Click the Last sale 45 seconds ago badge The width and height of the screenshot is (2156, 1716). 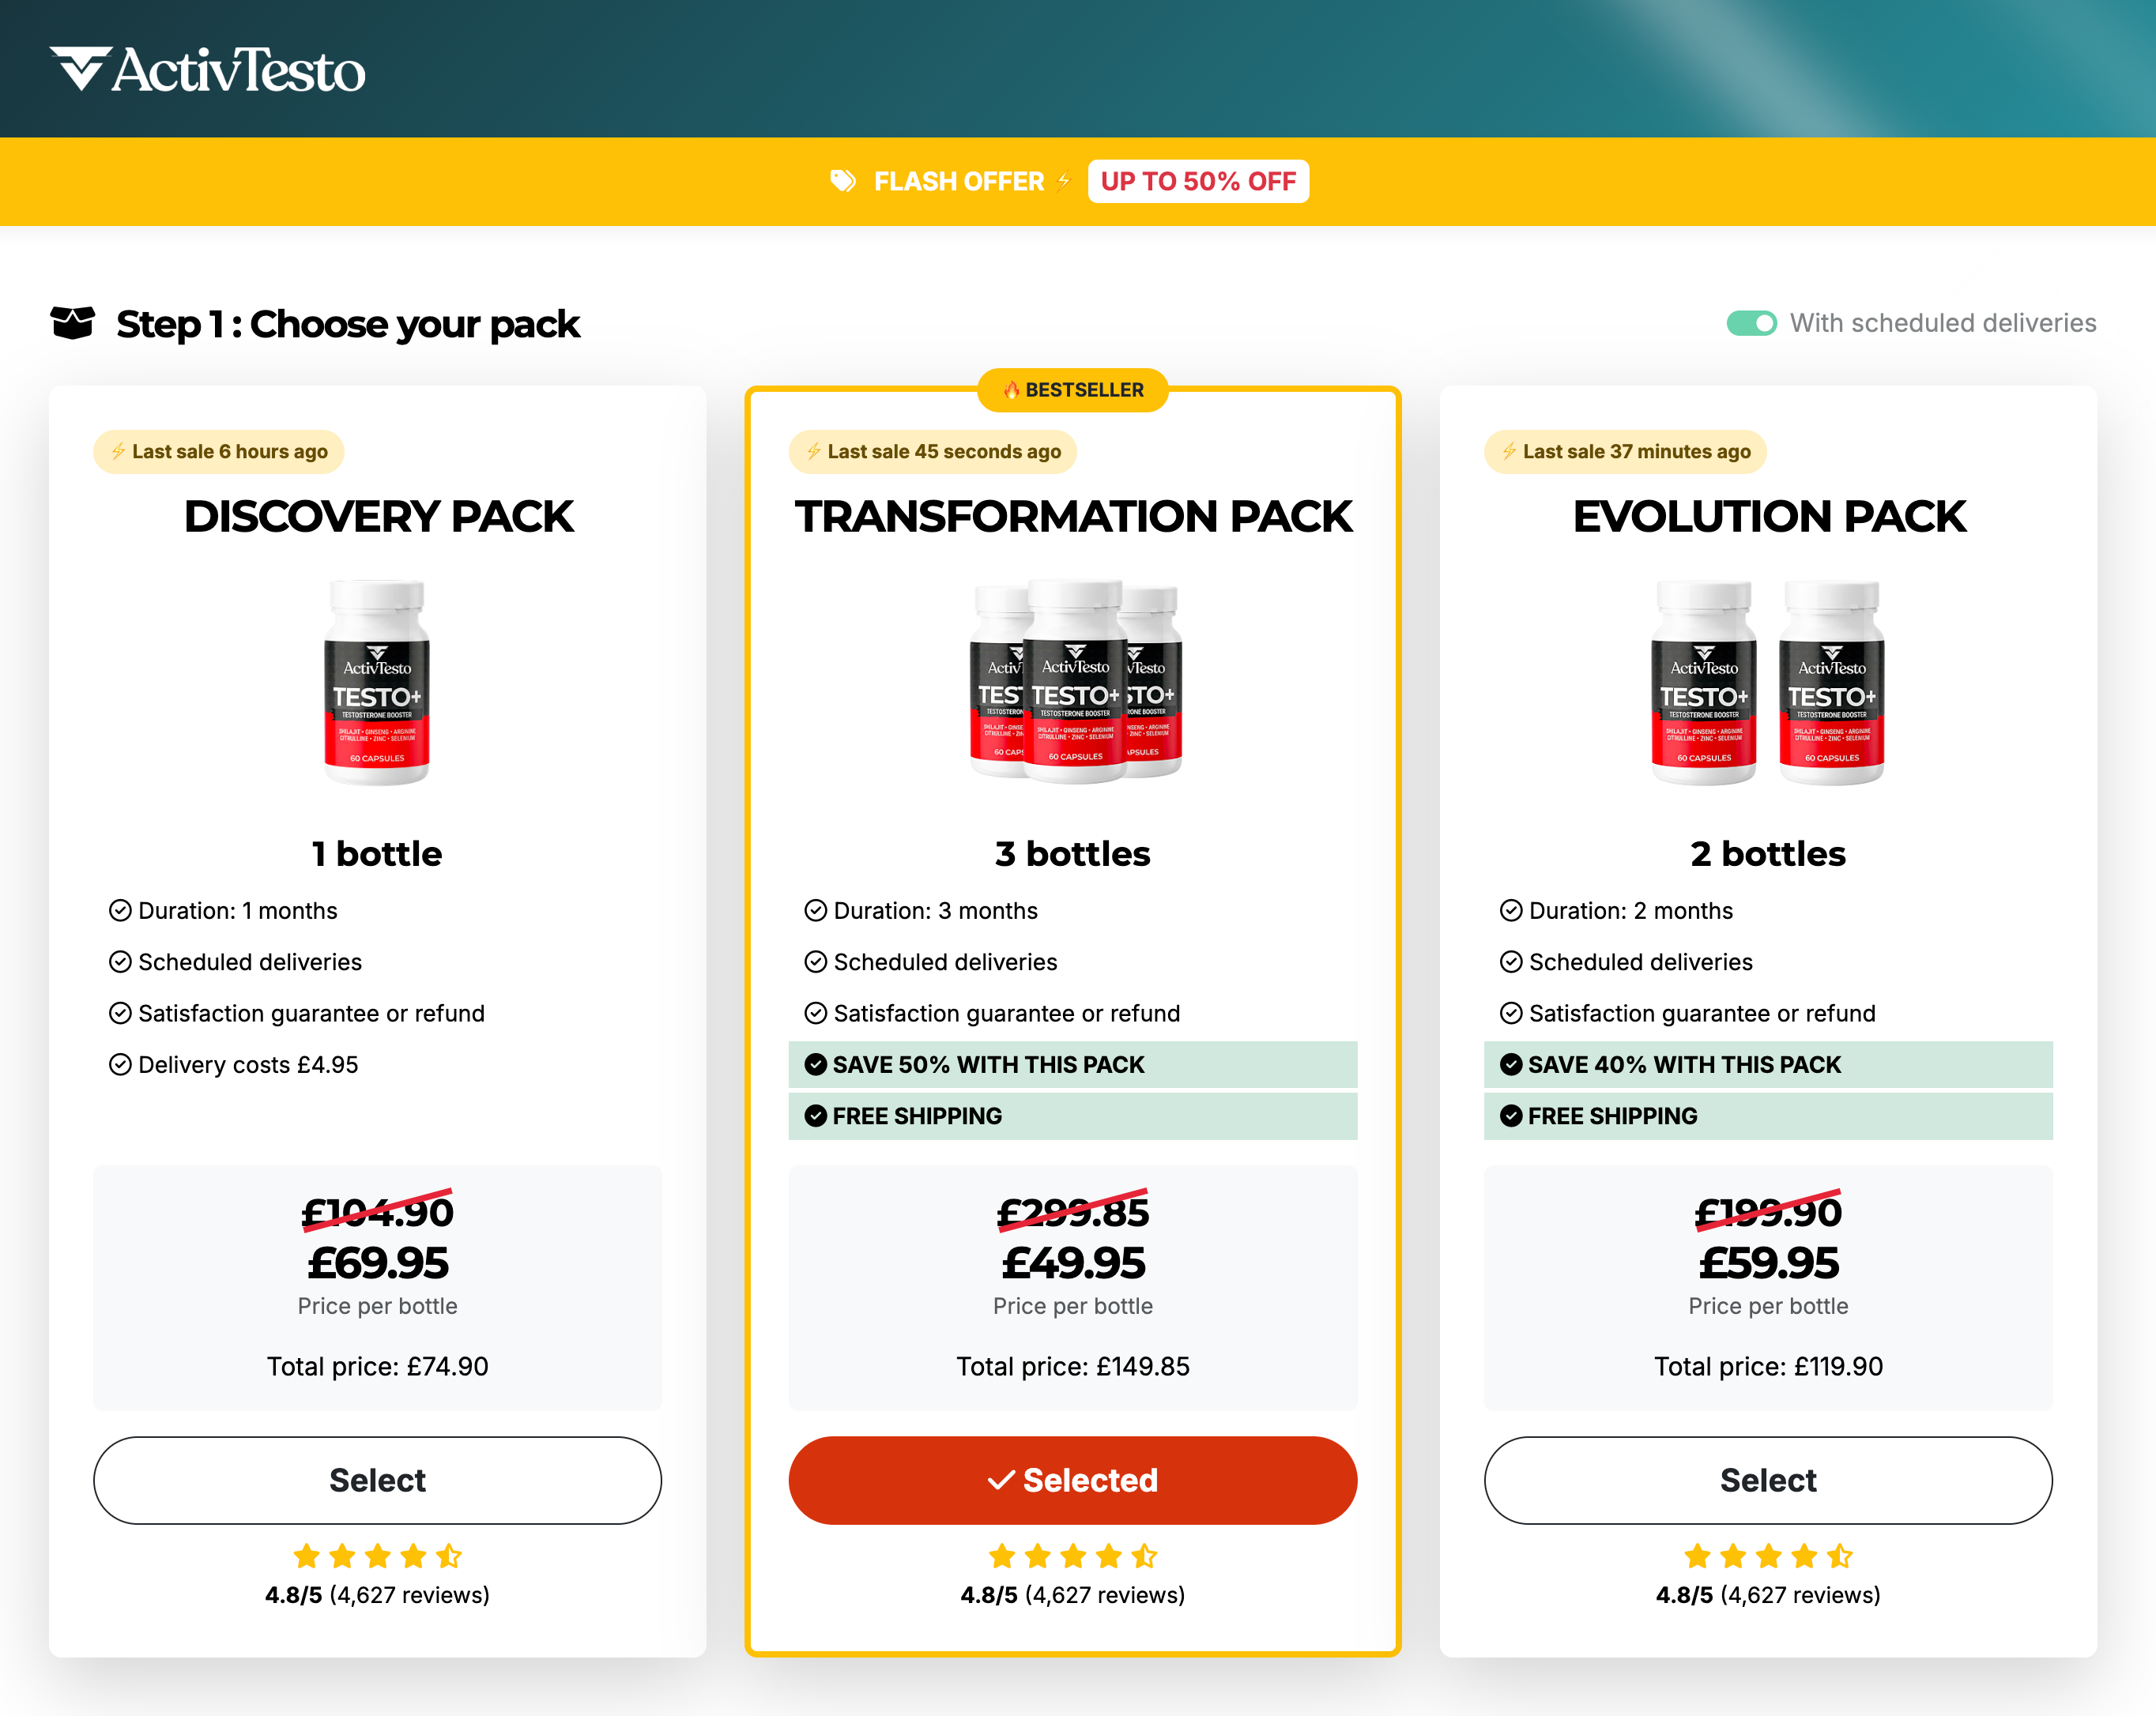pyautogui.click(x=932, y=452)
